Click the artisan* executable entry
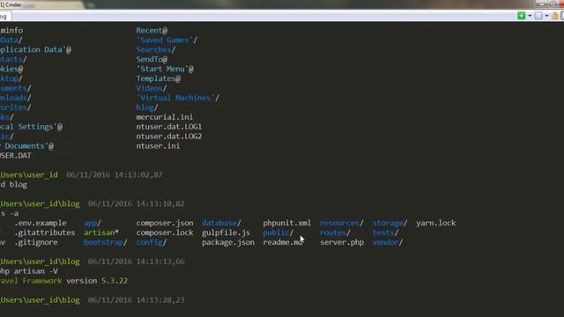 click(x=101, y=232)
